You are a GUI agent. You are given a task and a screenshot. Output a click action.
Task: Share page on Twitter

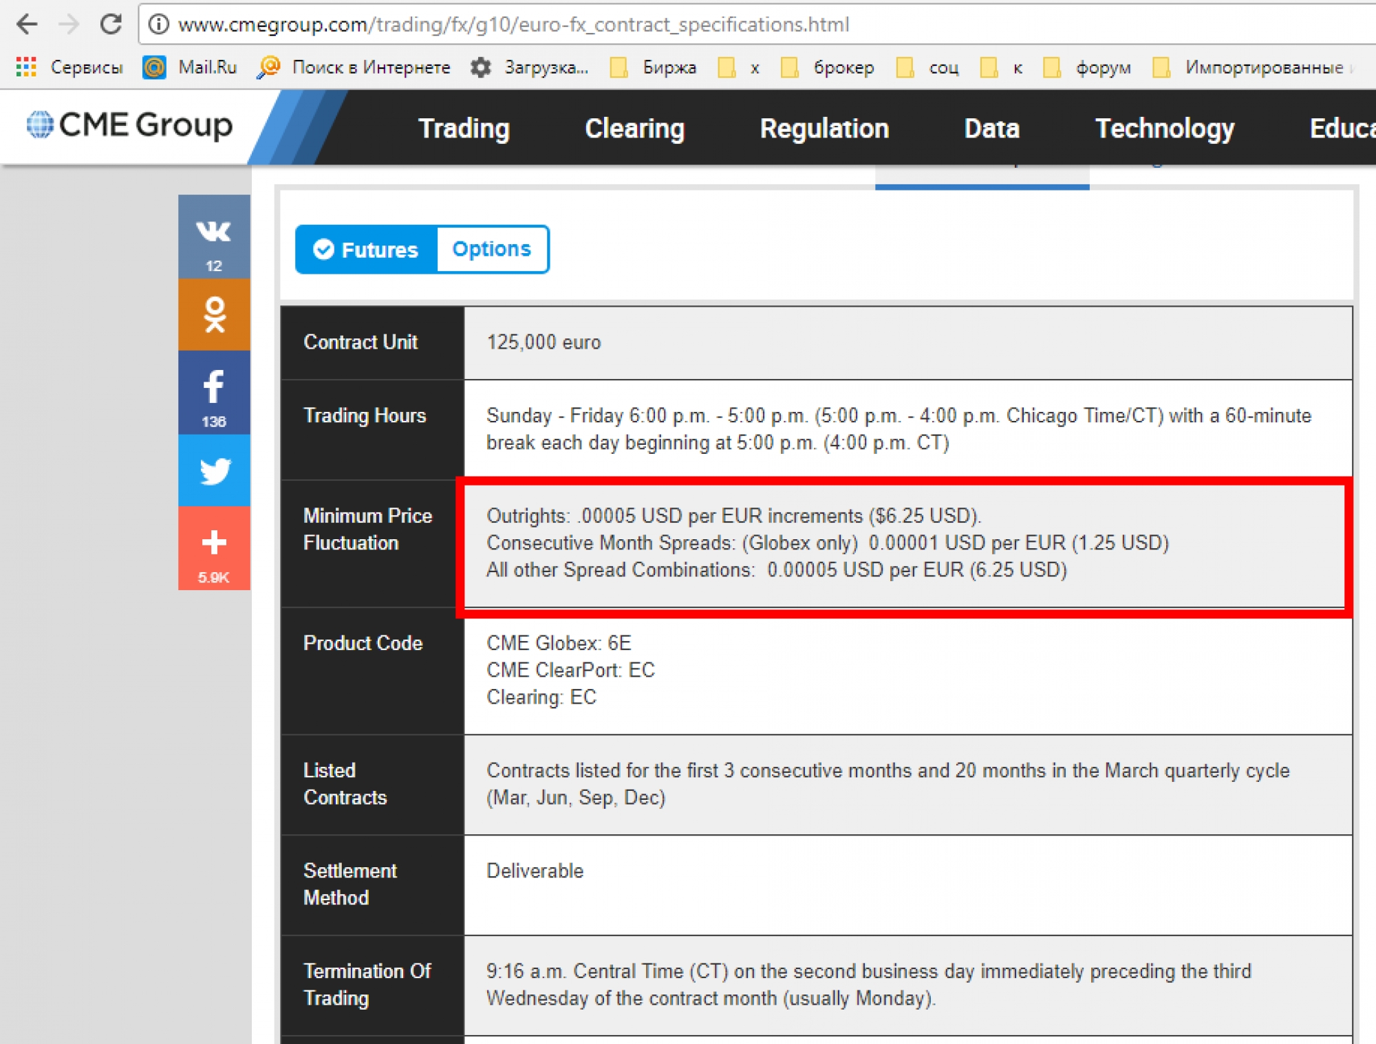click(x=214, y=471)
